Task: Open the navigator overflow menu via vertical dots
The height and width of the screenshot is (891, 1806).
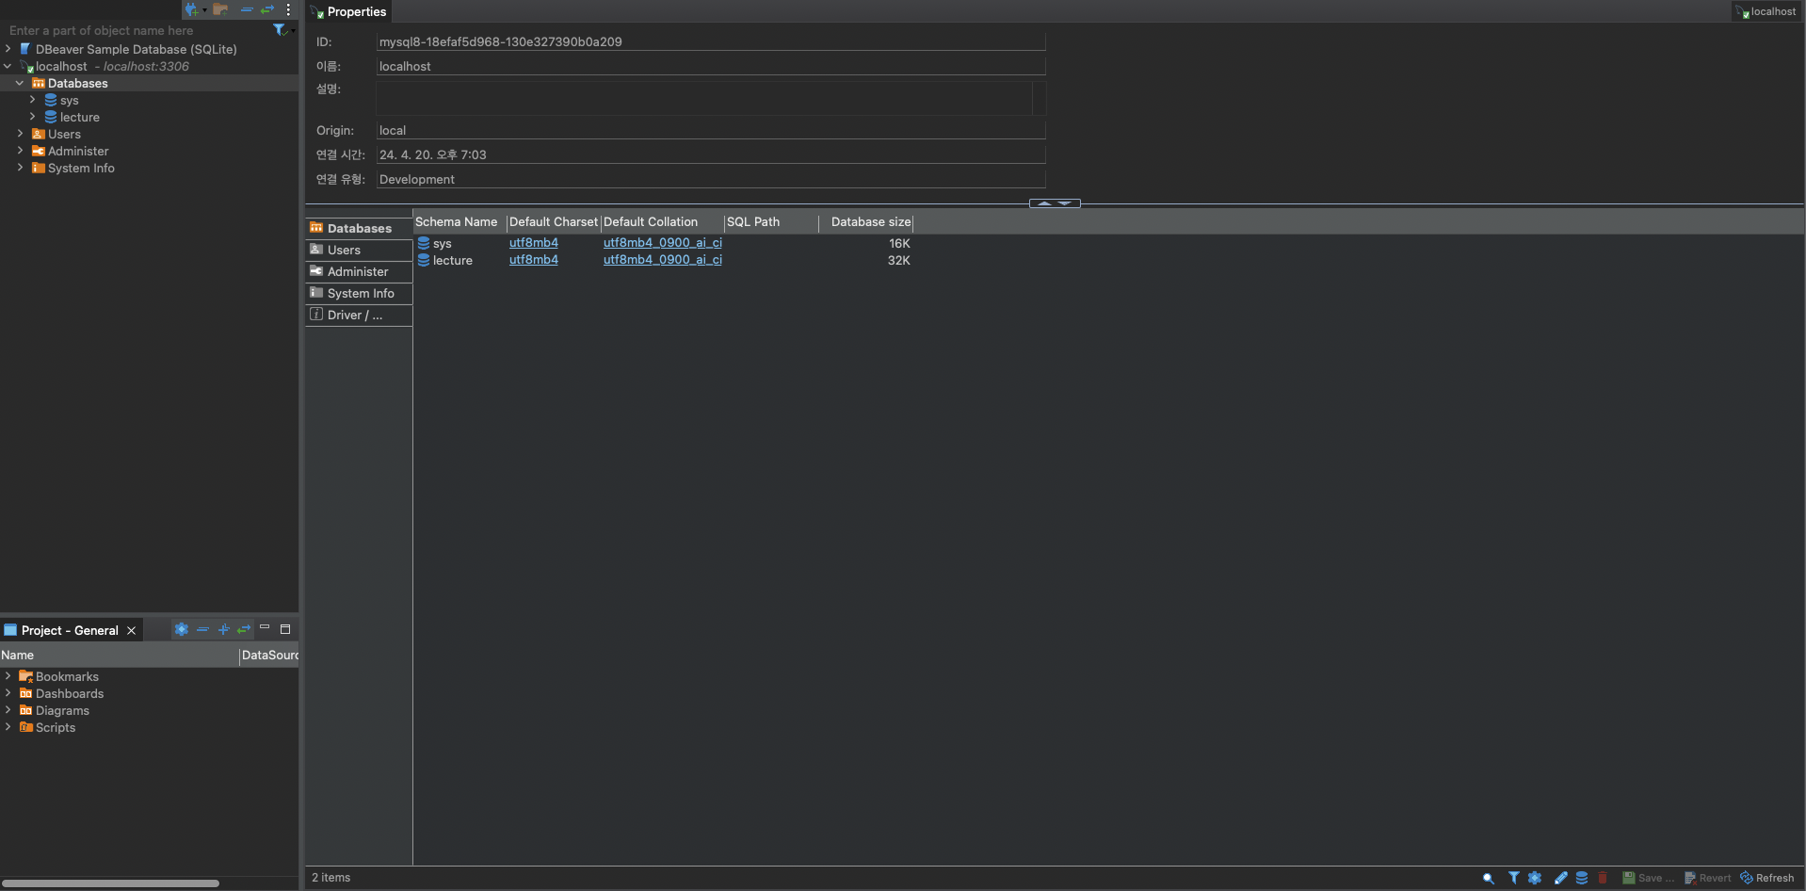Action: click(289, 9)
